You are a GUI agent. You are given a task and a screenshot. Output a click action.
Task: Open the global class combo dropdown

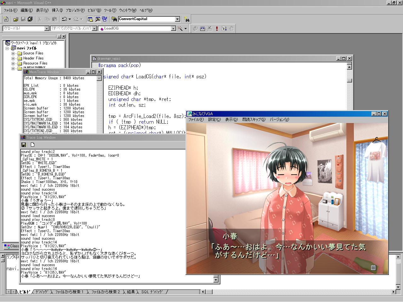point(47,29)
